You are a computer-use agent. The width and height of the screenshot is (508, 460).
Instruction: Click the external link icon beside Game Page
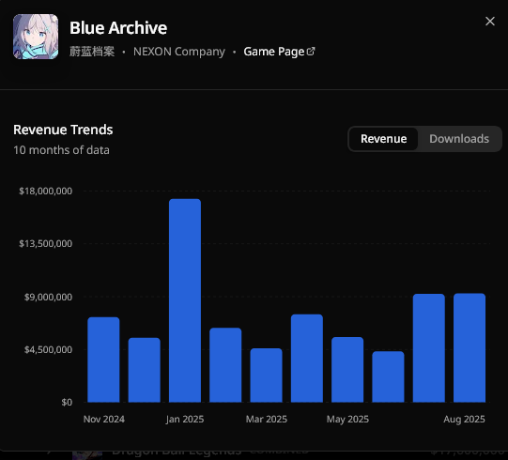(x=311, y=52)
